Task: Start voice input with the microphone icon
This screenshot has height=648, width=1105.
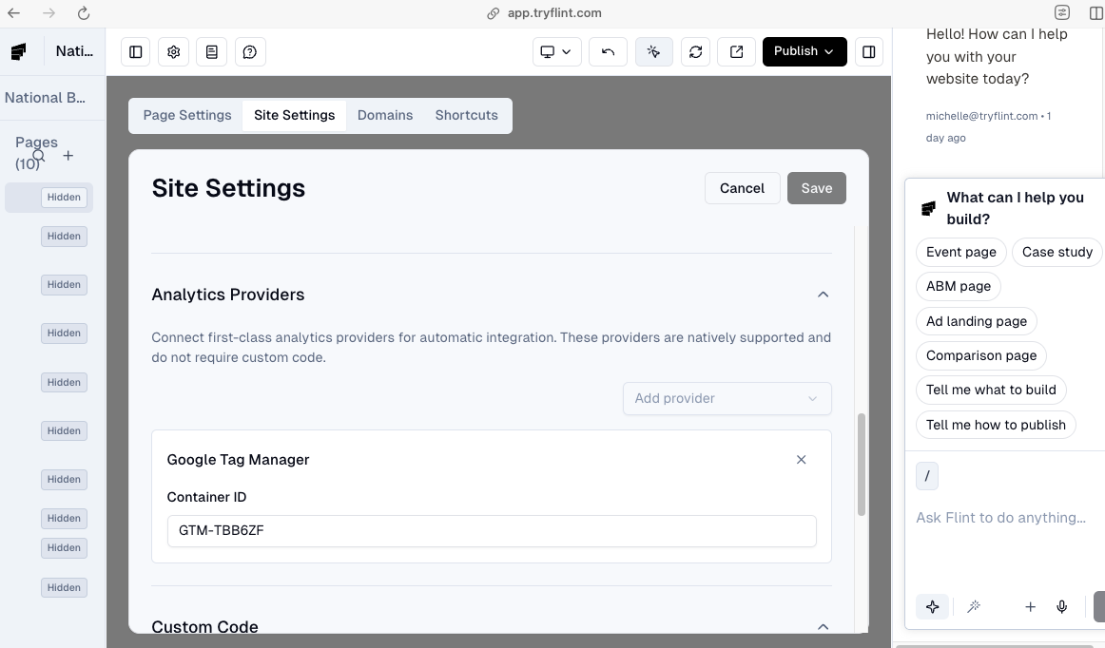Action: pos(1061,606)
